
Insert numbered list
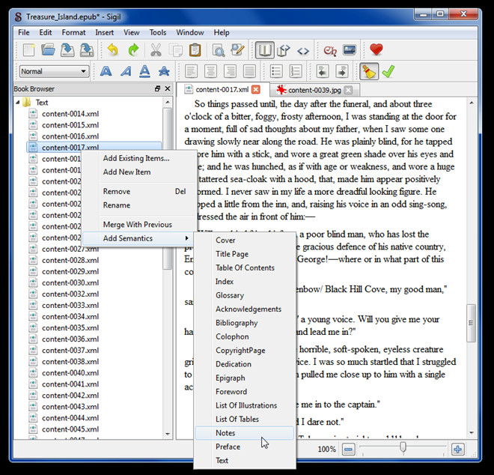[x=296, y=71]
